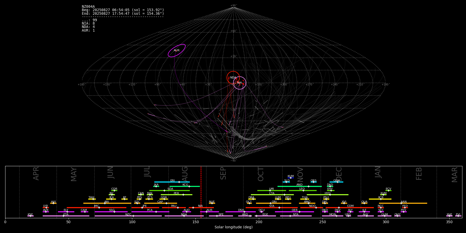Click the NZ004A station title text

click(x=88, y=6)
